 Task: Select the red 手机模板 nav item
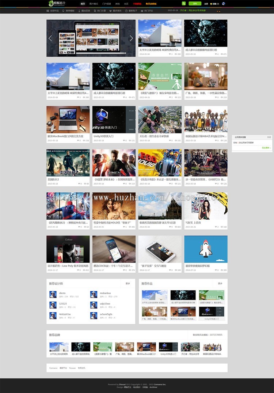[x=137, y=4]
